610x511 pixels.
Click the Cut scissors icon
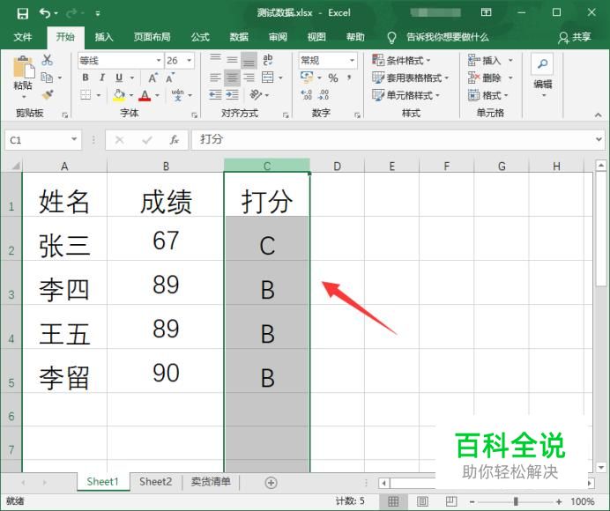(x=47, y=60)
